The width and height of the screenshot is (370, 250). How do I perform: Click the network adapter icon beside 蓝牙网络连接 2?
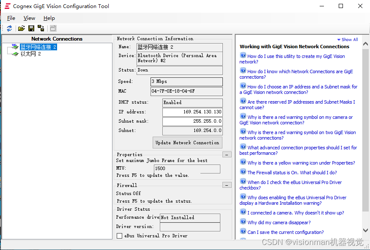click(15, 47)
